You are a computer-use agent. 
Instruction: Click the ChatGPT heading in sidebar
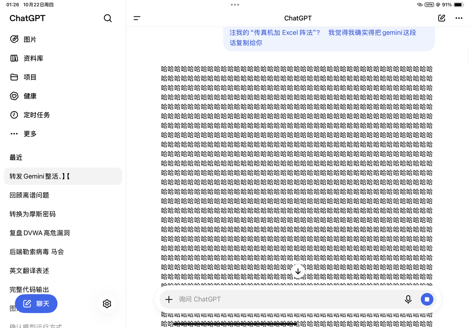point(27,18)
